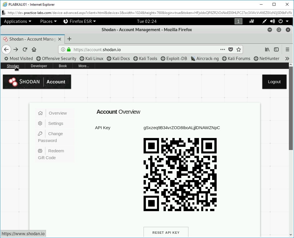
Task: Click the Logout button
Action: (x=274, y=82)
